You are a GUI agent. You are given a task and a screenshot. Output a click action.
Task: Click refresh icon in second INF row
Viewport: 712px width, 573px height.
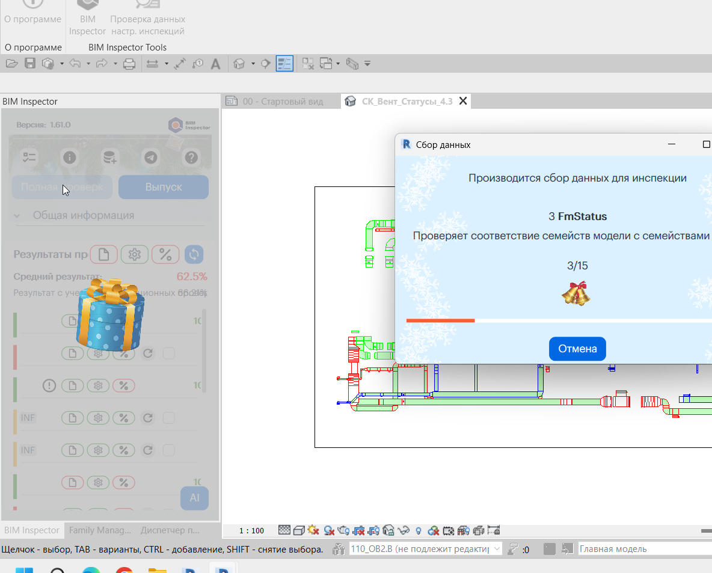(x=147, y=450)
